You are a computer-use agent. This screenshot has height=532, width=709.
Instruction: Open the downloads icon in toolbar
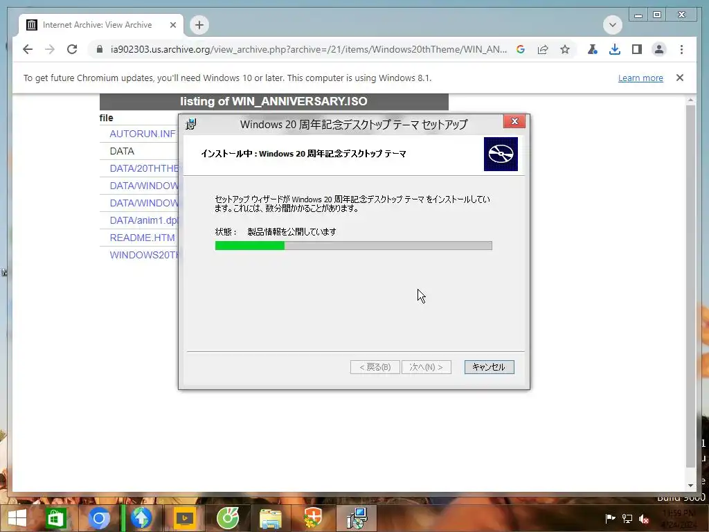point(615,49)
